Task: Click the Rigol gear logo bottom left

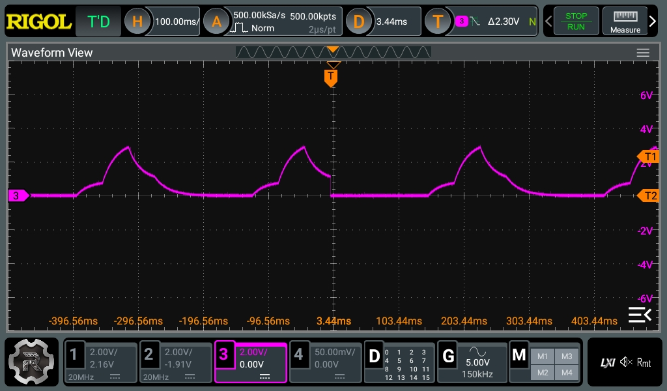Action: tap(31, 362)
